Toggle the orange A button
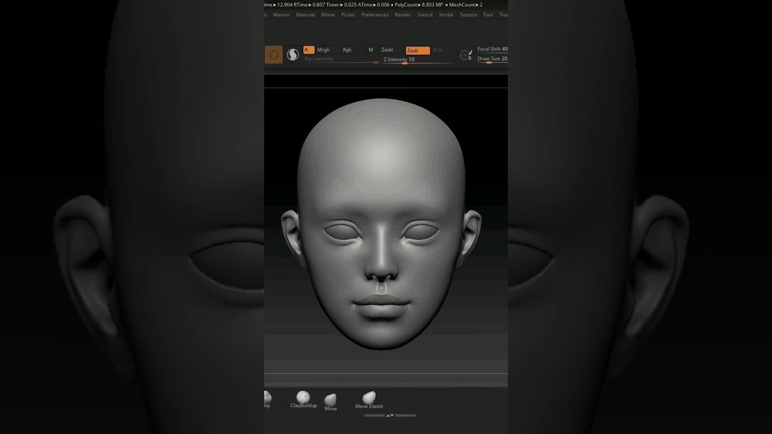 (308, 50)
